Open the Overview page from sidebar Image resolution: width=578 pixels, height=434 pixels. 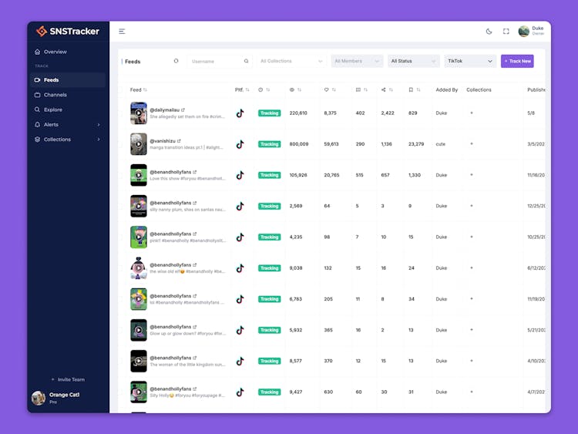click(x=55, y=52)
